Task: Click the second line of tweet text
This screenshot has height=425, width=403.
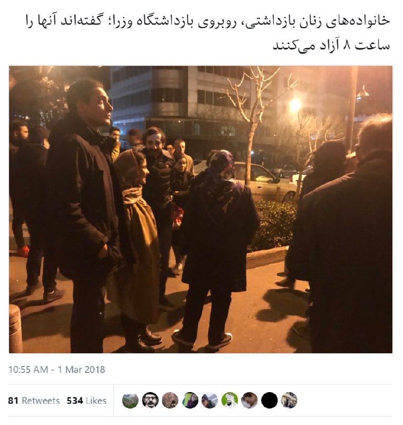Action: (x=331, y=46)
